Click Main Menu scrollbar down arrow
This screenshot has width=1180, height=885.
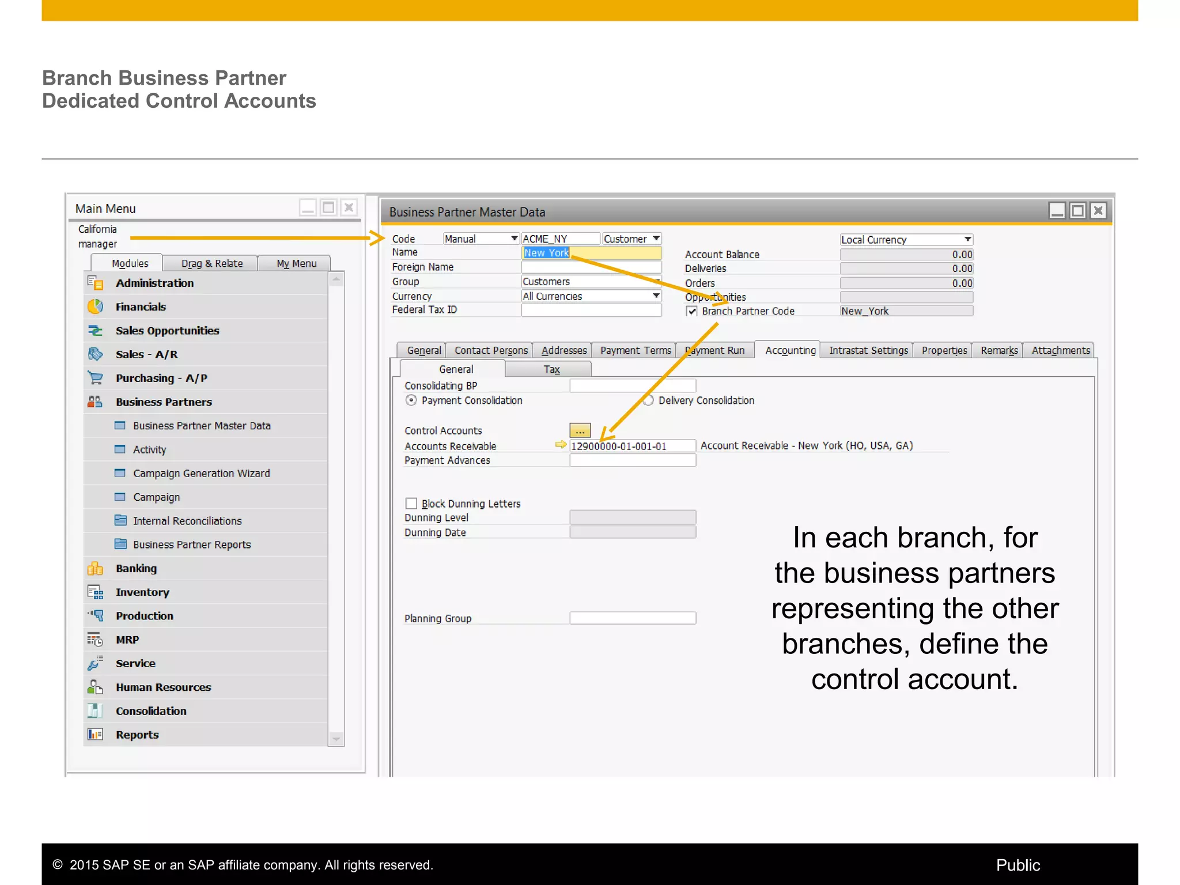(336, 739)
